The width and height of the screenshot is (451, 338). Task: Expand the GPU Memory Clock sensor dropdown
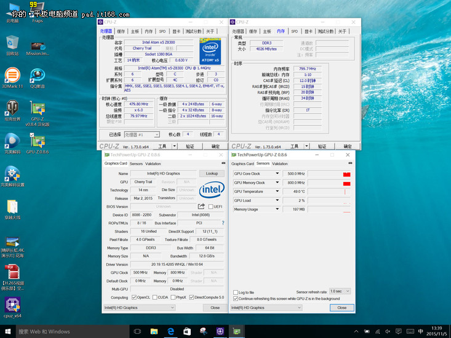277,183
